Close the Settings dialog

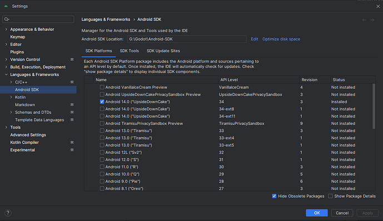(x=378, y=7)
